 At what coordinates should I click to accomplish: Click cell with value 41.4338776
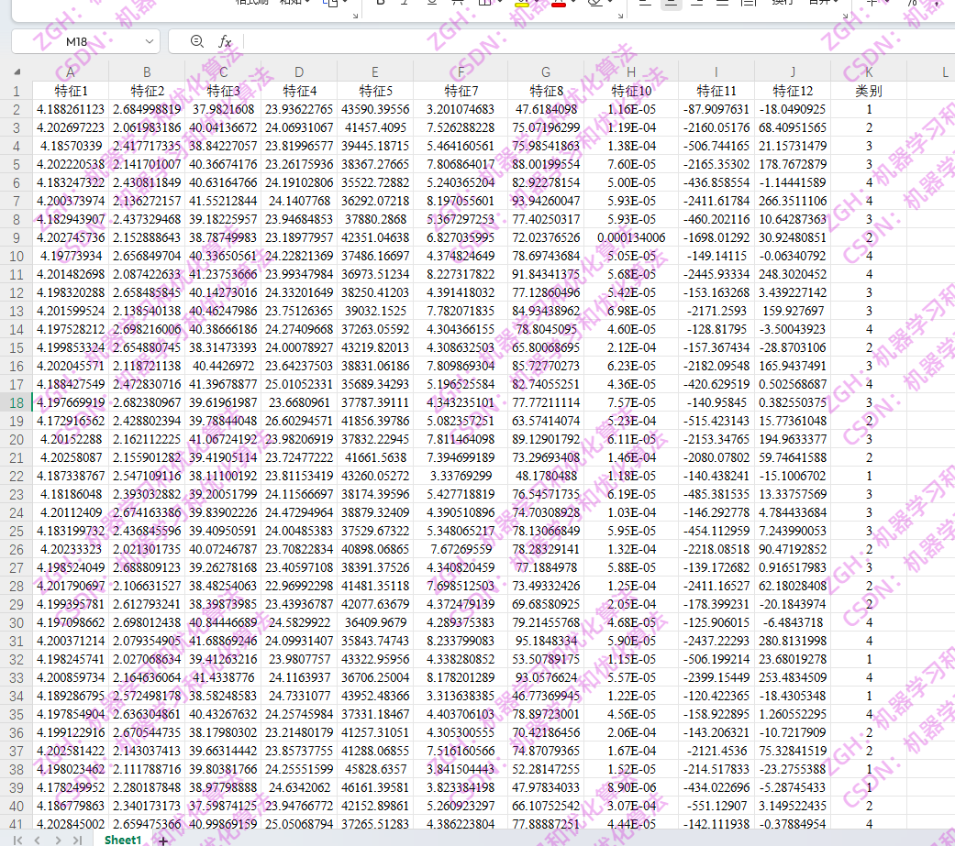click(x=223, y=677)
